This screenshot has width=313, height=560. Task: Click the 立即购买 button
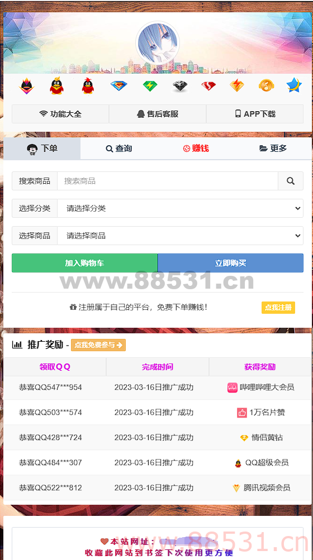(230, 263)
